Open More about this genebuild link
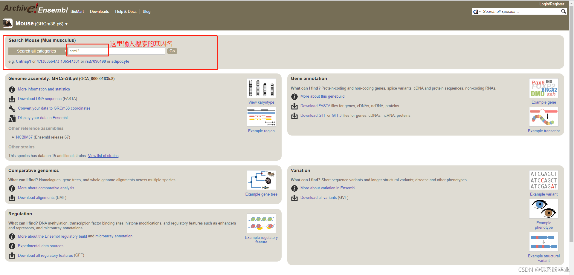 322,96
